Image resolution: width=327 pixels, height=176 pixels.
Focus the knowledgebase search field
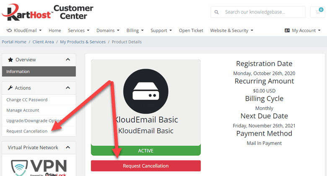(258, 12)
